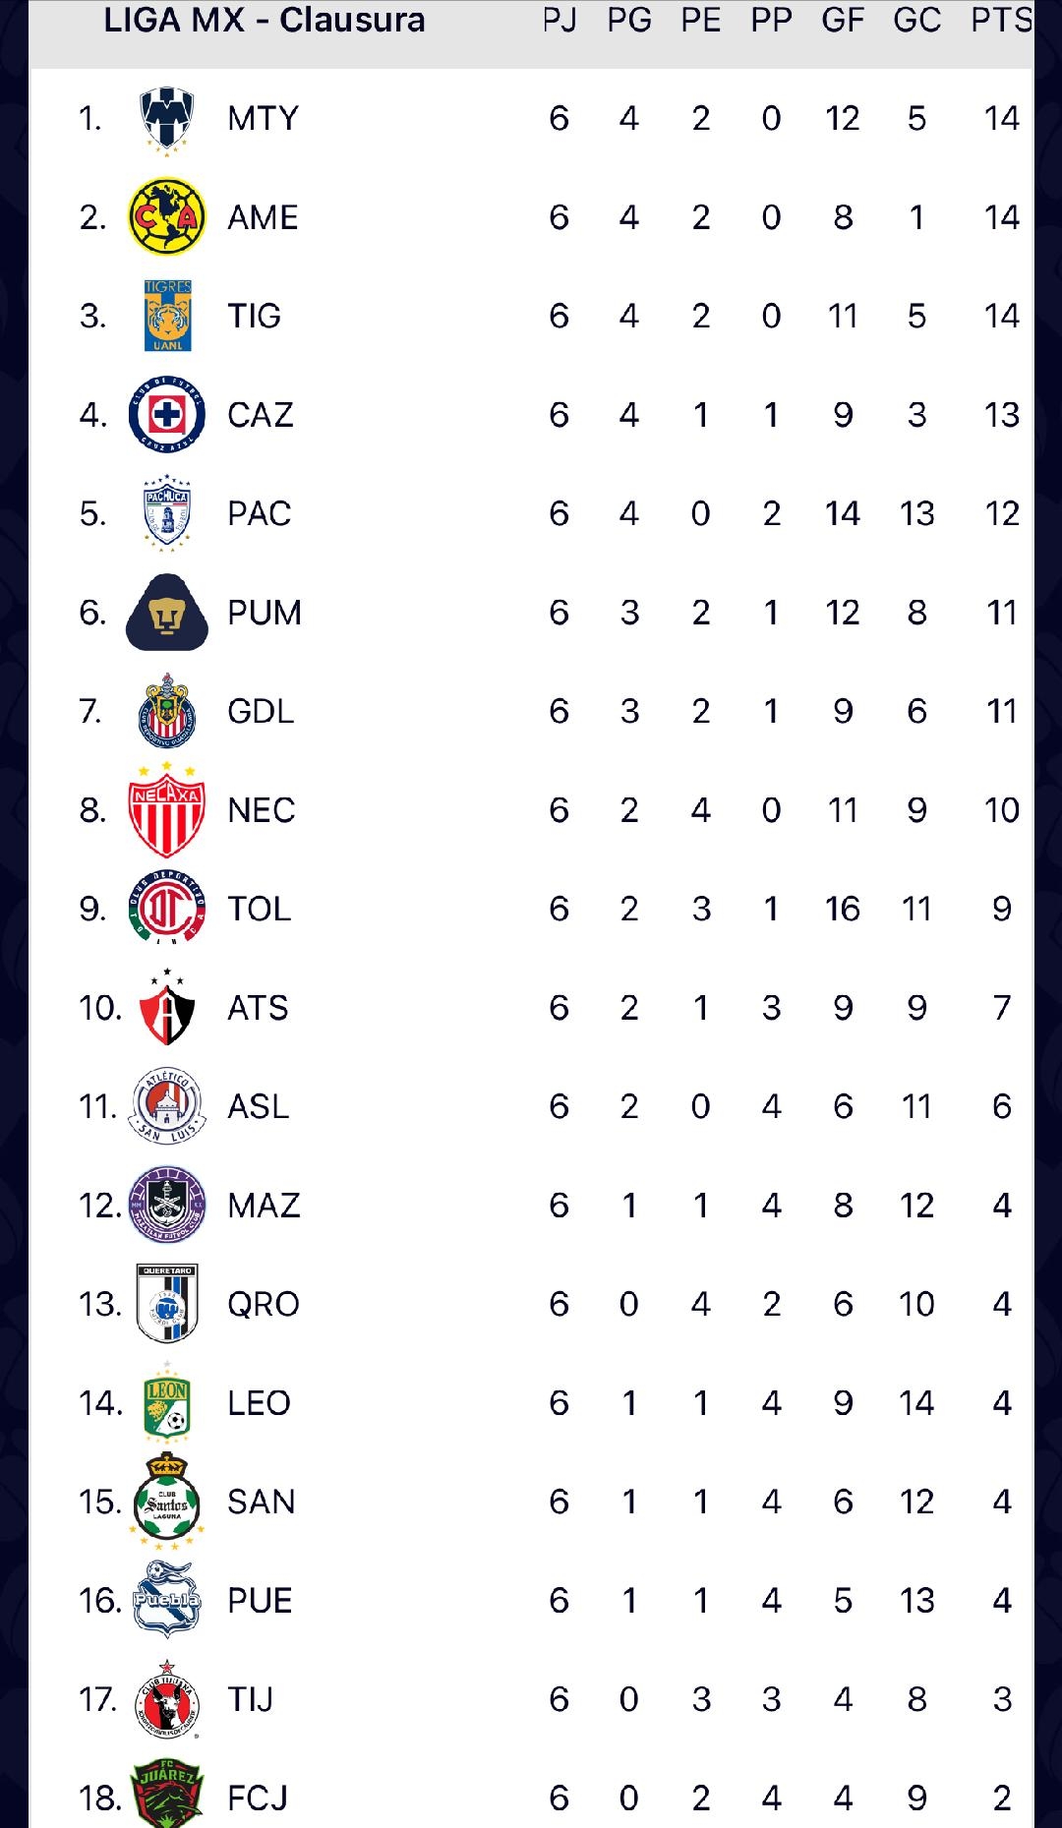The height and width of the screenshot is (1828, 1062).
Task: Tap the Santos Laguna logo
Action: [166, 1502]
